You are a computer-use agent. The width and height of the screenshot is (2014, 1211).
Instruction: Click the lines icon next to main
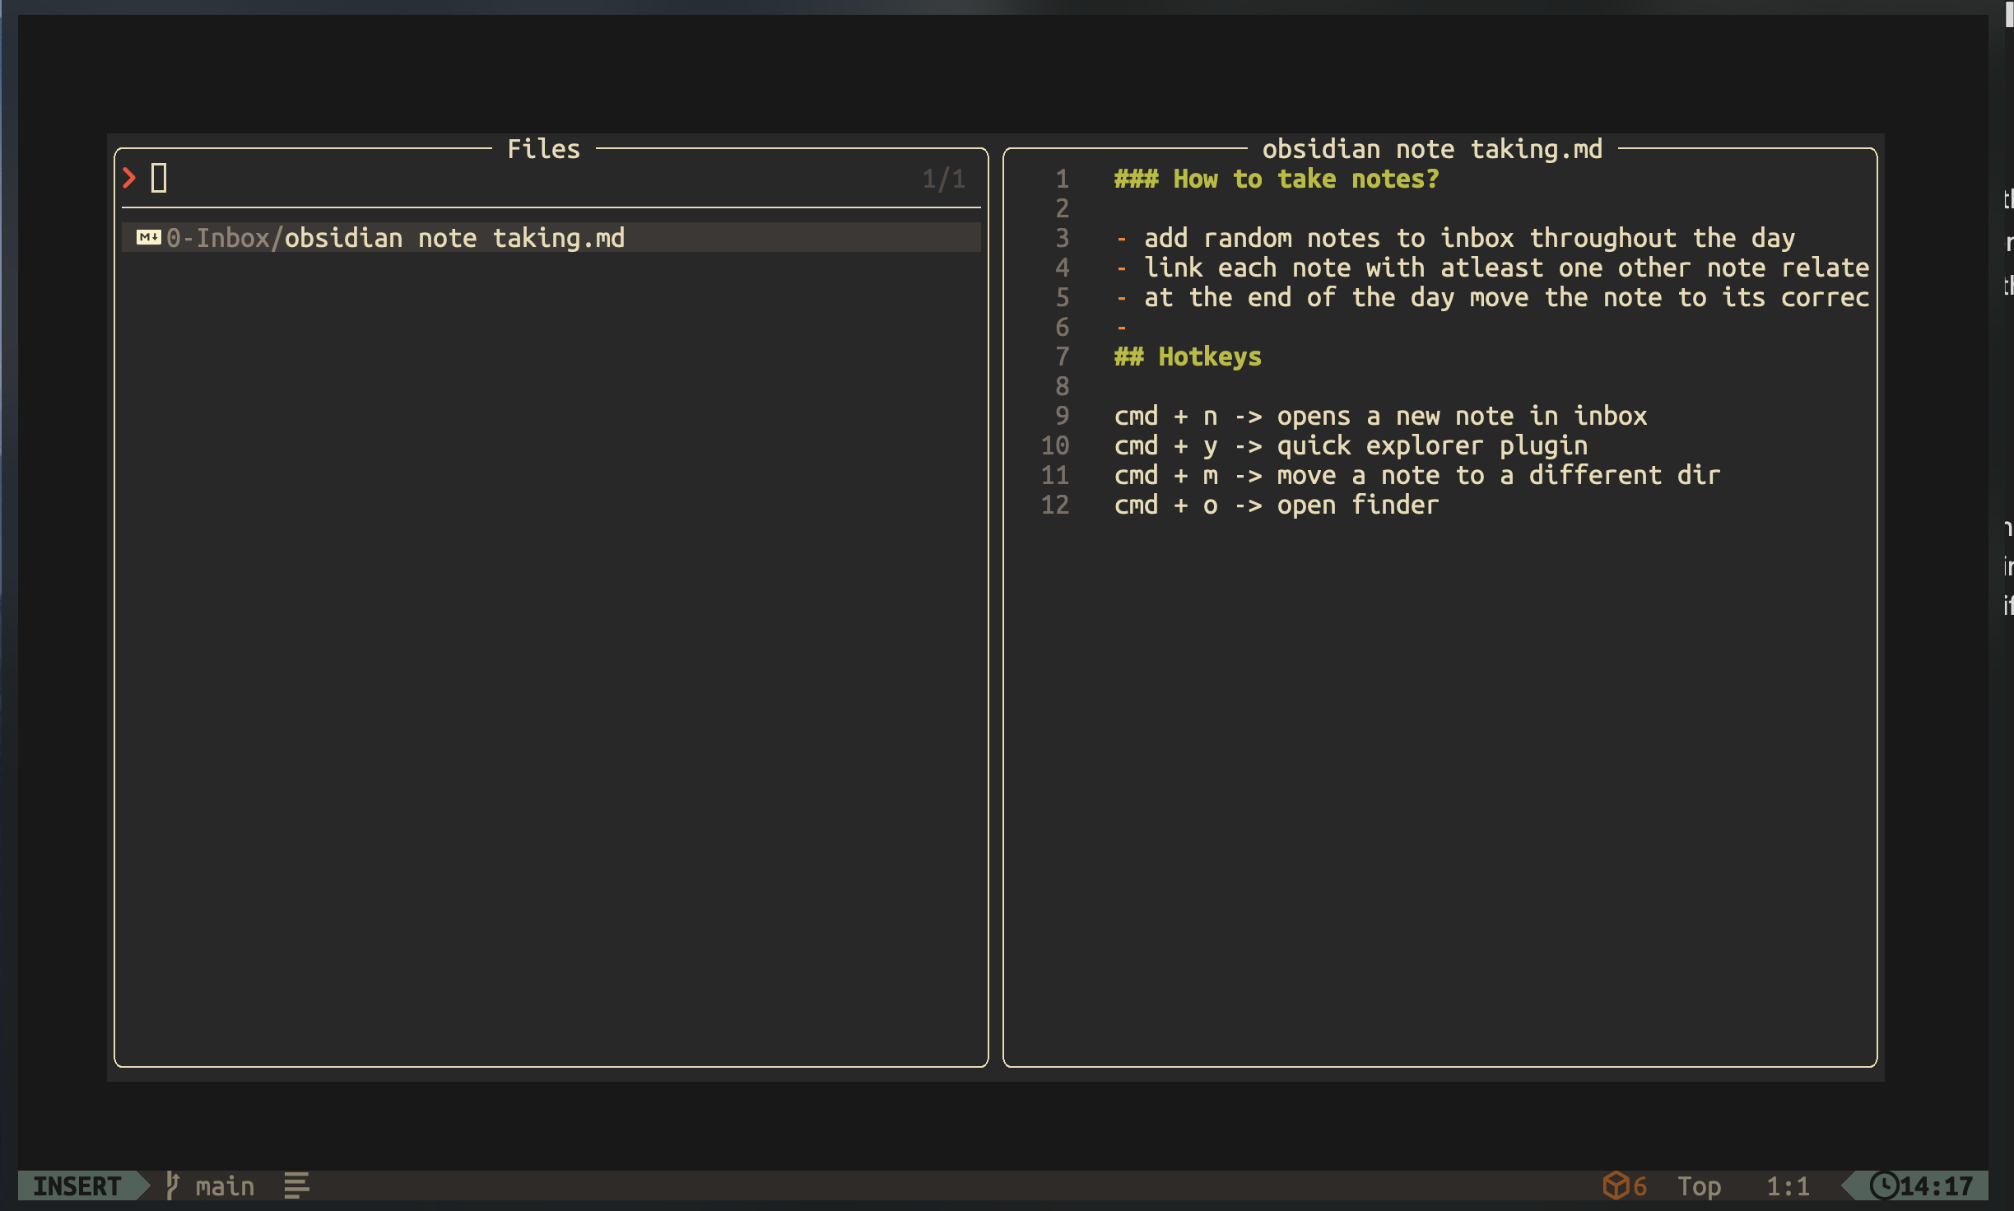click(x=296, y=1185)
